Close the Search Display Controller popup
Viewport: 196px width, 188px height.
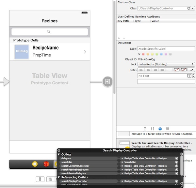[59, 150]
